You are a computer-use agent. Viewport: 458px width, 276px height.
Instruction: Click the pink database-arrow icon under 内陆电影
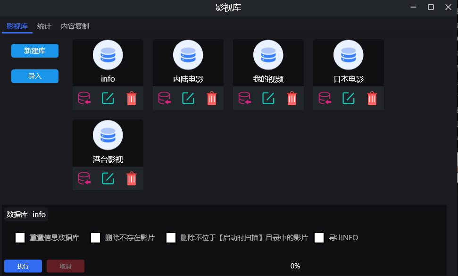pyautogui.click(x=165, y=98)
